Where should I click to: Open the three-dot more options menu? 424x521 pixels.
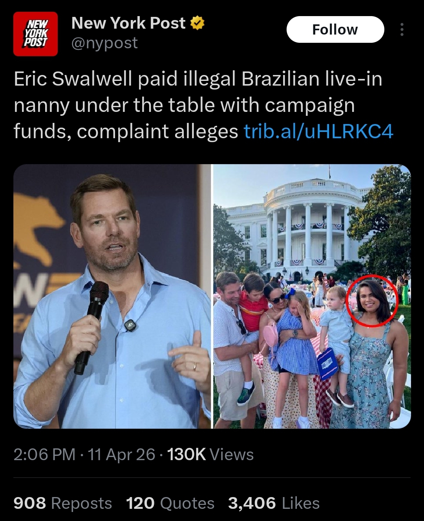pyautogui.click(x=402, y=29)
